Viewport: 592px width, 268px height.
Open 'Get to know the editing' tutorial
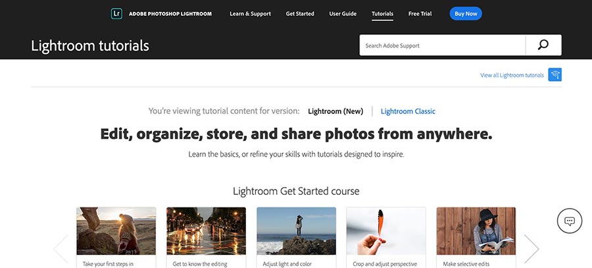[200, 264]
